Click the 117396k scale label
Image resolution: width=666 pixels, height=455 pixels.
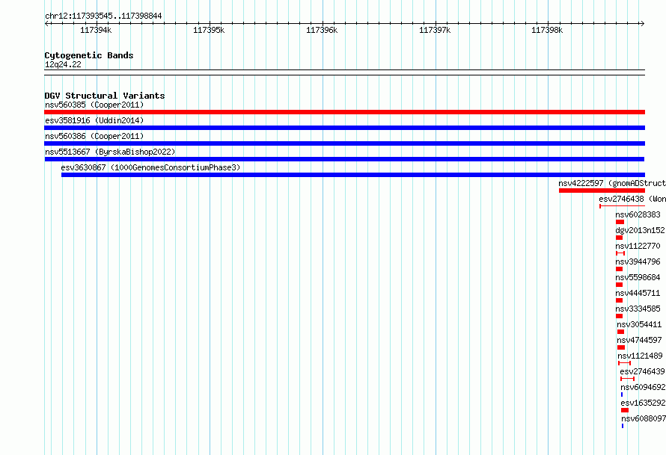(x=322, y=30)
